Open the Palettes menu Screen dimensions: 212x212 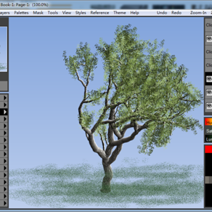[21, 13]
